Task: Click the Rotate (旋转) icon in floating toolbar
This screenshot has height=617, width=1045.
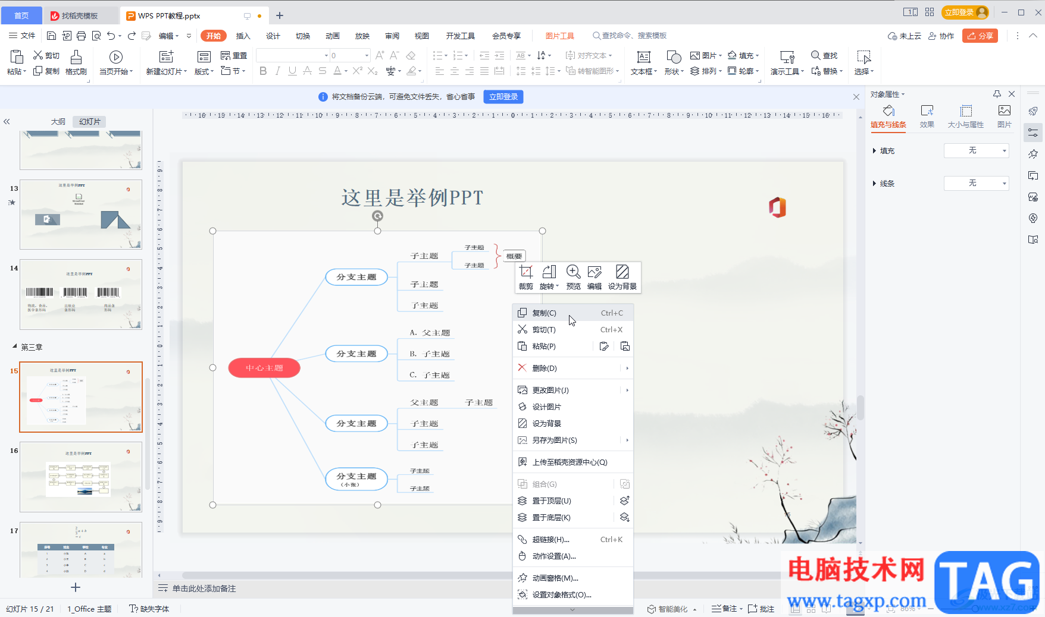Action: coord(549,272)
